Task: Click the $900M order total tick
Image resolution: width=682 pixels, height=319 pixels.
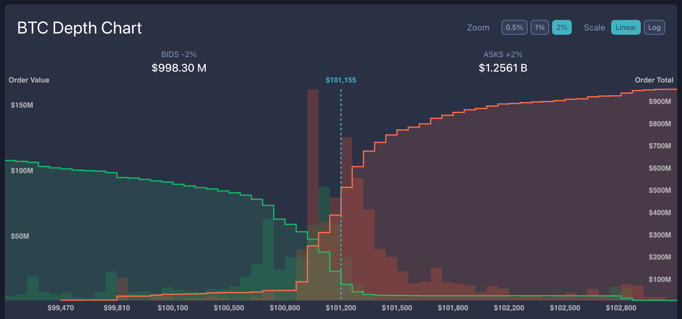Action: (660, 101)
